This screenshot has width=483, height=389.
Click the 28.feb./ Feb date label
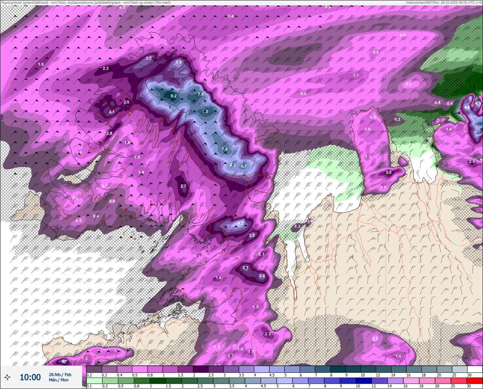point(60,374)
